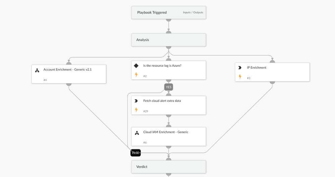Select the Playbook Triggered node
Screen dimensions: 335x177
click(152, 12)
